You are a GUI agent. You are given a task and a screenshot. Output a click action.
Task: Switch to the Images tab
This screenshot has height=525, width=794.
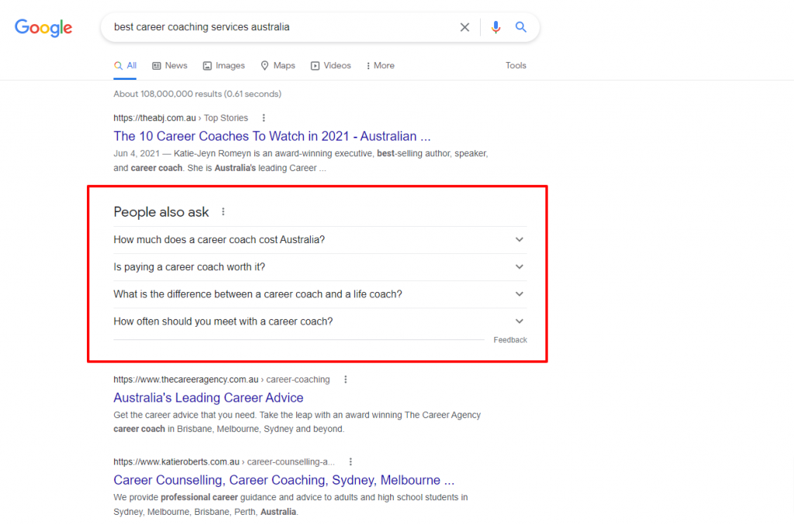(223, 66)
